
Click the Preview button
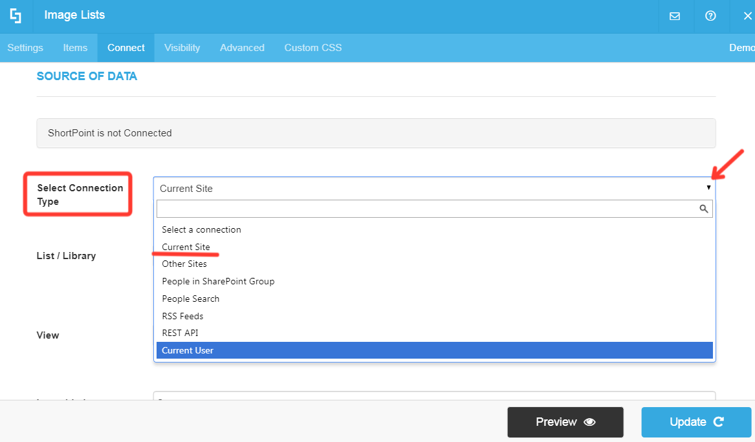click(565, 422)
